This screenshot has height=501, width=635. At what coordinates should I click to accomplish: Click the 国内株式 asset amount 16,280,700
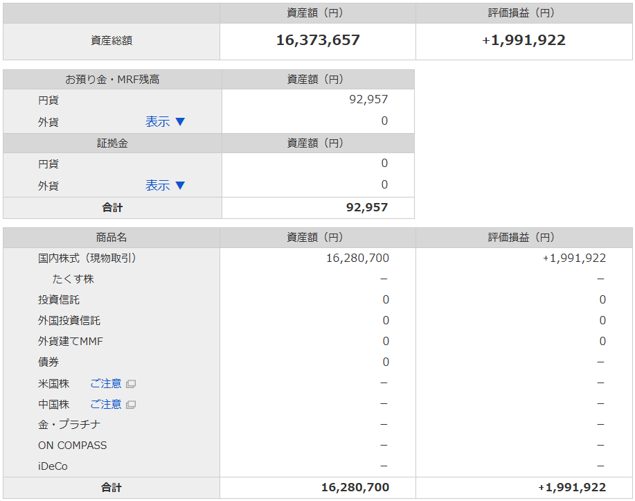[357, 258]
